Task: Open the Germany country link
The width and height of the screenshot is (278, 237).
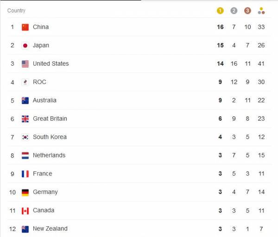Action: point(45,192)
